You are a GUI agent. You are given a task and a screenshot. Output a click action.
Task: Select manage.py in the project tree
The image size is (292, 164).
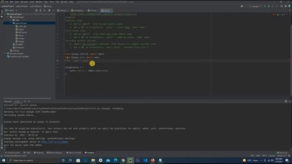pyautogui.click(x=19, y=47)
